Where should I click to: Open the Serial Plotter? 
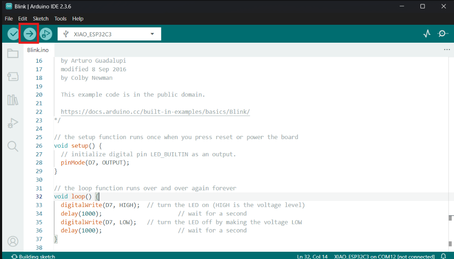(427, 34)
